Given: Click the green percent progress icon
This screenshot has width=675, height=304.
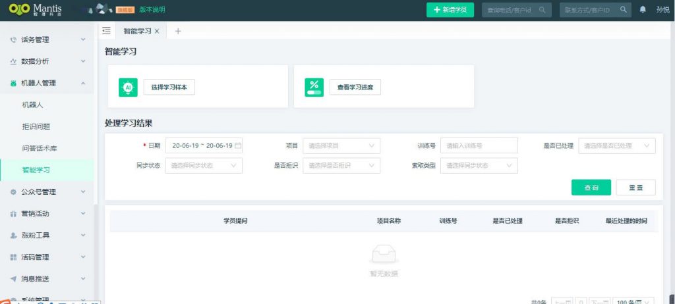Looking at the screenshot, I should pyautogui.click(x=314, y=88).
